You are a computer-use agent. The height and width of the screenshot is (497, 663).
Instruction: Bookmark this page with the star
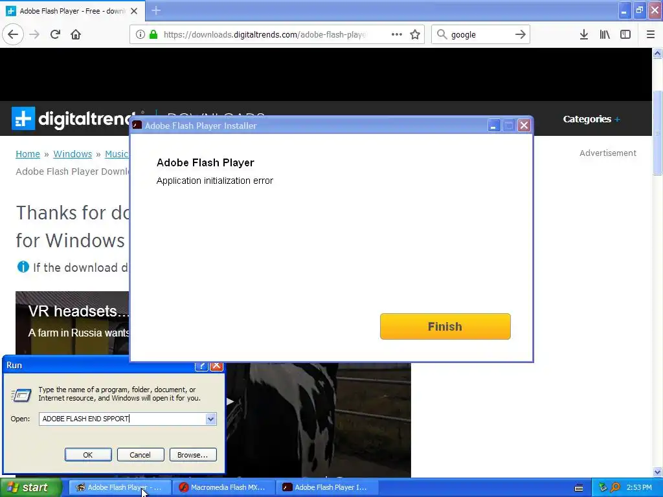tap(415, 34)
